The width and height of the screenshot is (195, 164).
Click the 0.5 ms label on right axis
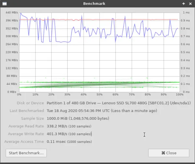tap(186, 52)
